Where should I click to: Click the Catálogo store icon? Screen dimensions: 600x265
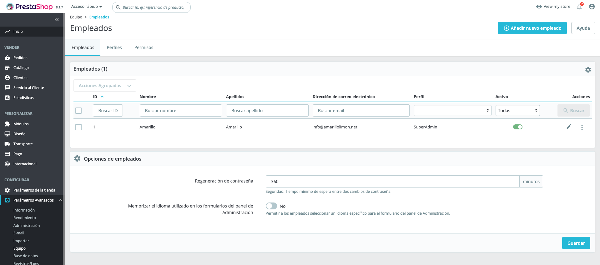coord(7,67)
